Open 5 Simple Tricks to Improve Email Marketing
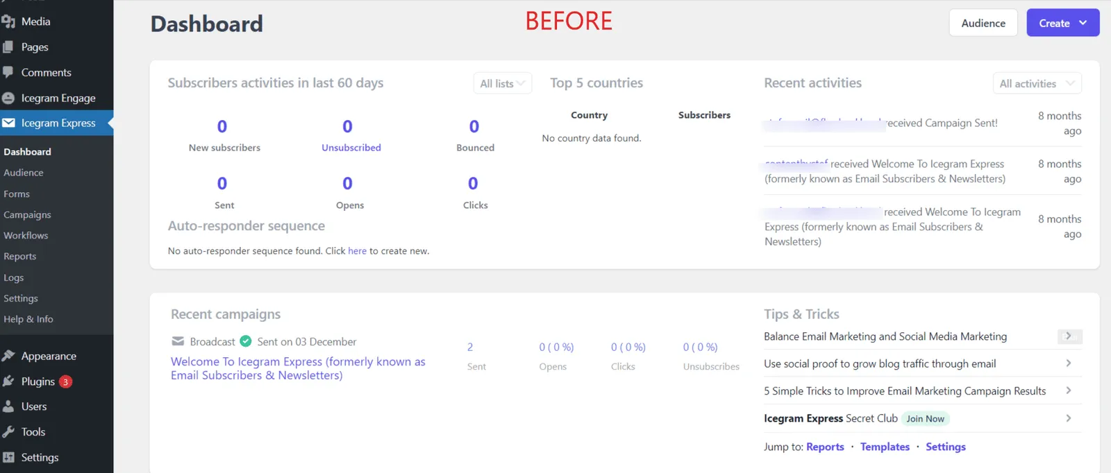This screenshot has height=473, width=1111. [x=905, y=391]
